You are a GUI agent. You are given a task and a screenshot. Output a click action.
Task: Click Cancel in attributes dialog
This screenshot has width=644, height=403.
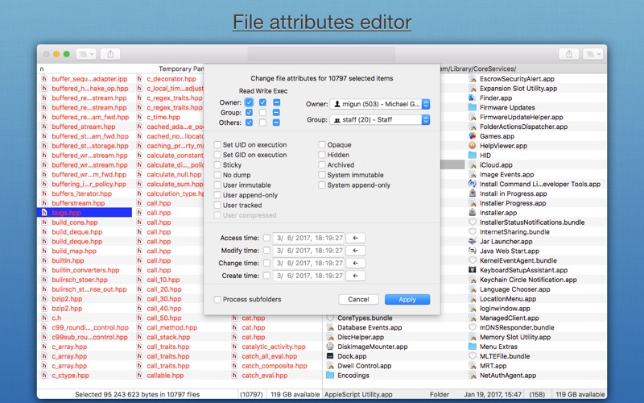[358, 299]
